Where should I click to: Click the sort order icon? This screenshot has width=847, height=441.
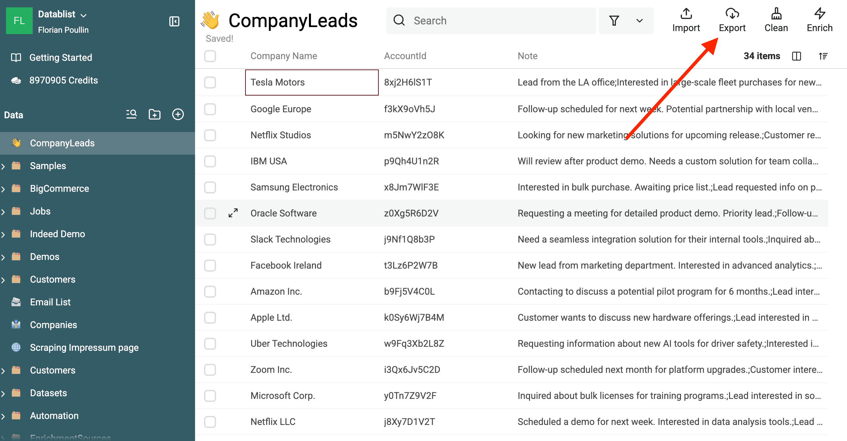click(823, 56)
